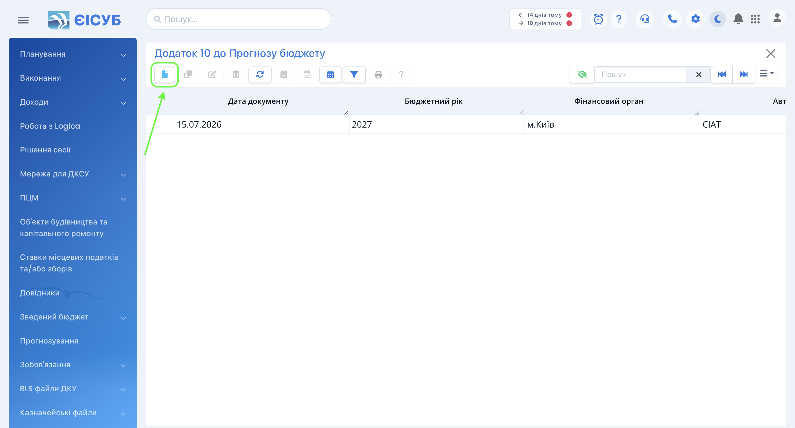Click the filled calendar-check toolbar icon
Viewport: 795px width, 428px height.
coord(283,75)
